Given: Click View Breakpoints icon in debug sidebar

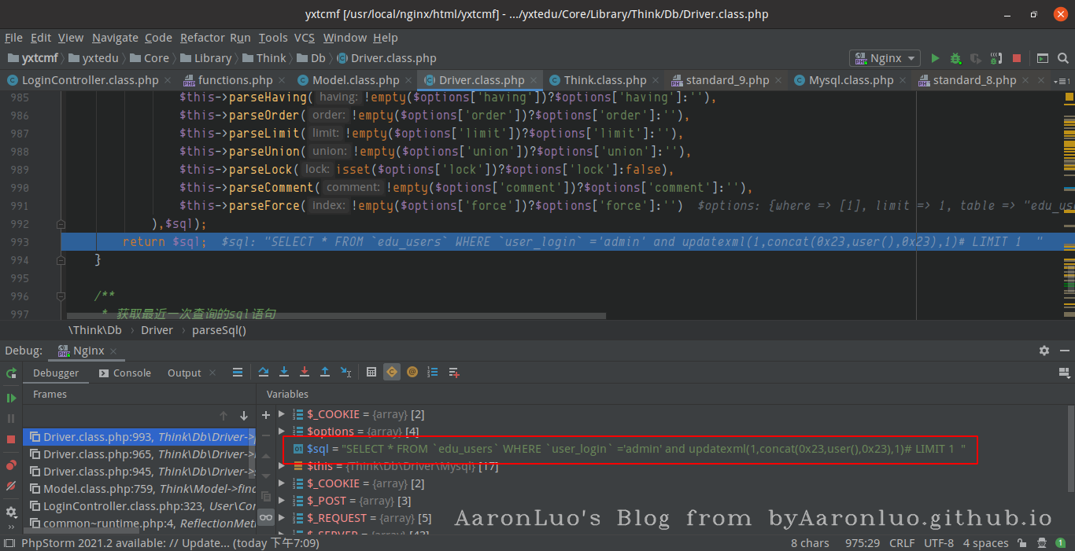Looking at the screenshot, I should [11, 465].
